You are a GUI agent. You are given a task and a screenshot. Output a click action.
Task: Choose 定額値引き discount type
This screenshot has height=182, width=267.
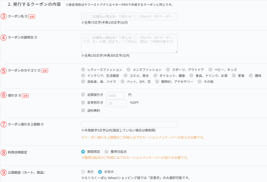[83, 94]
